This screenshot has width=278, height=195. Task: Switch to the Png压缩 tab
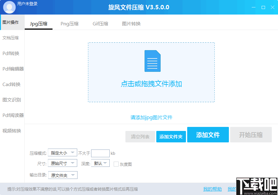coord(69,24)
